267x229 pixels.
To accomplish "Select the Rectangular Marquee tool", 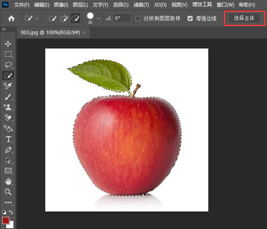I will [x=8, y=54].
